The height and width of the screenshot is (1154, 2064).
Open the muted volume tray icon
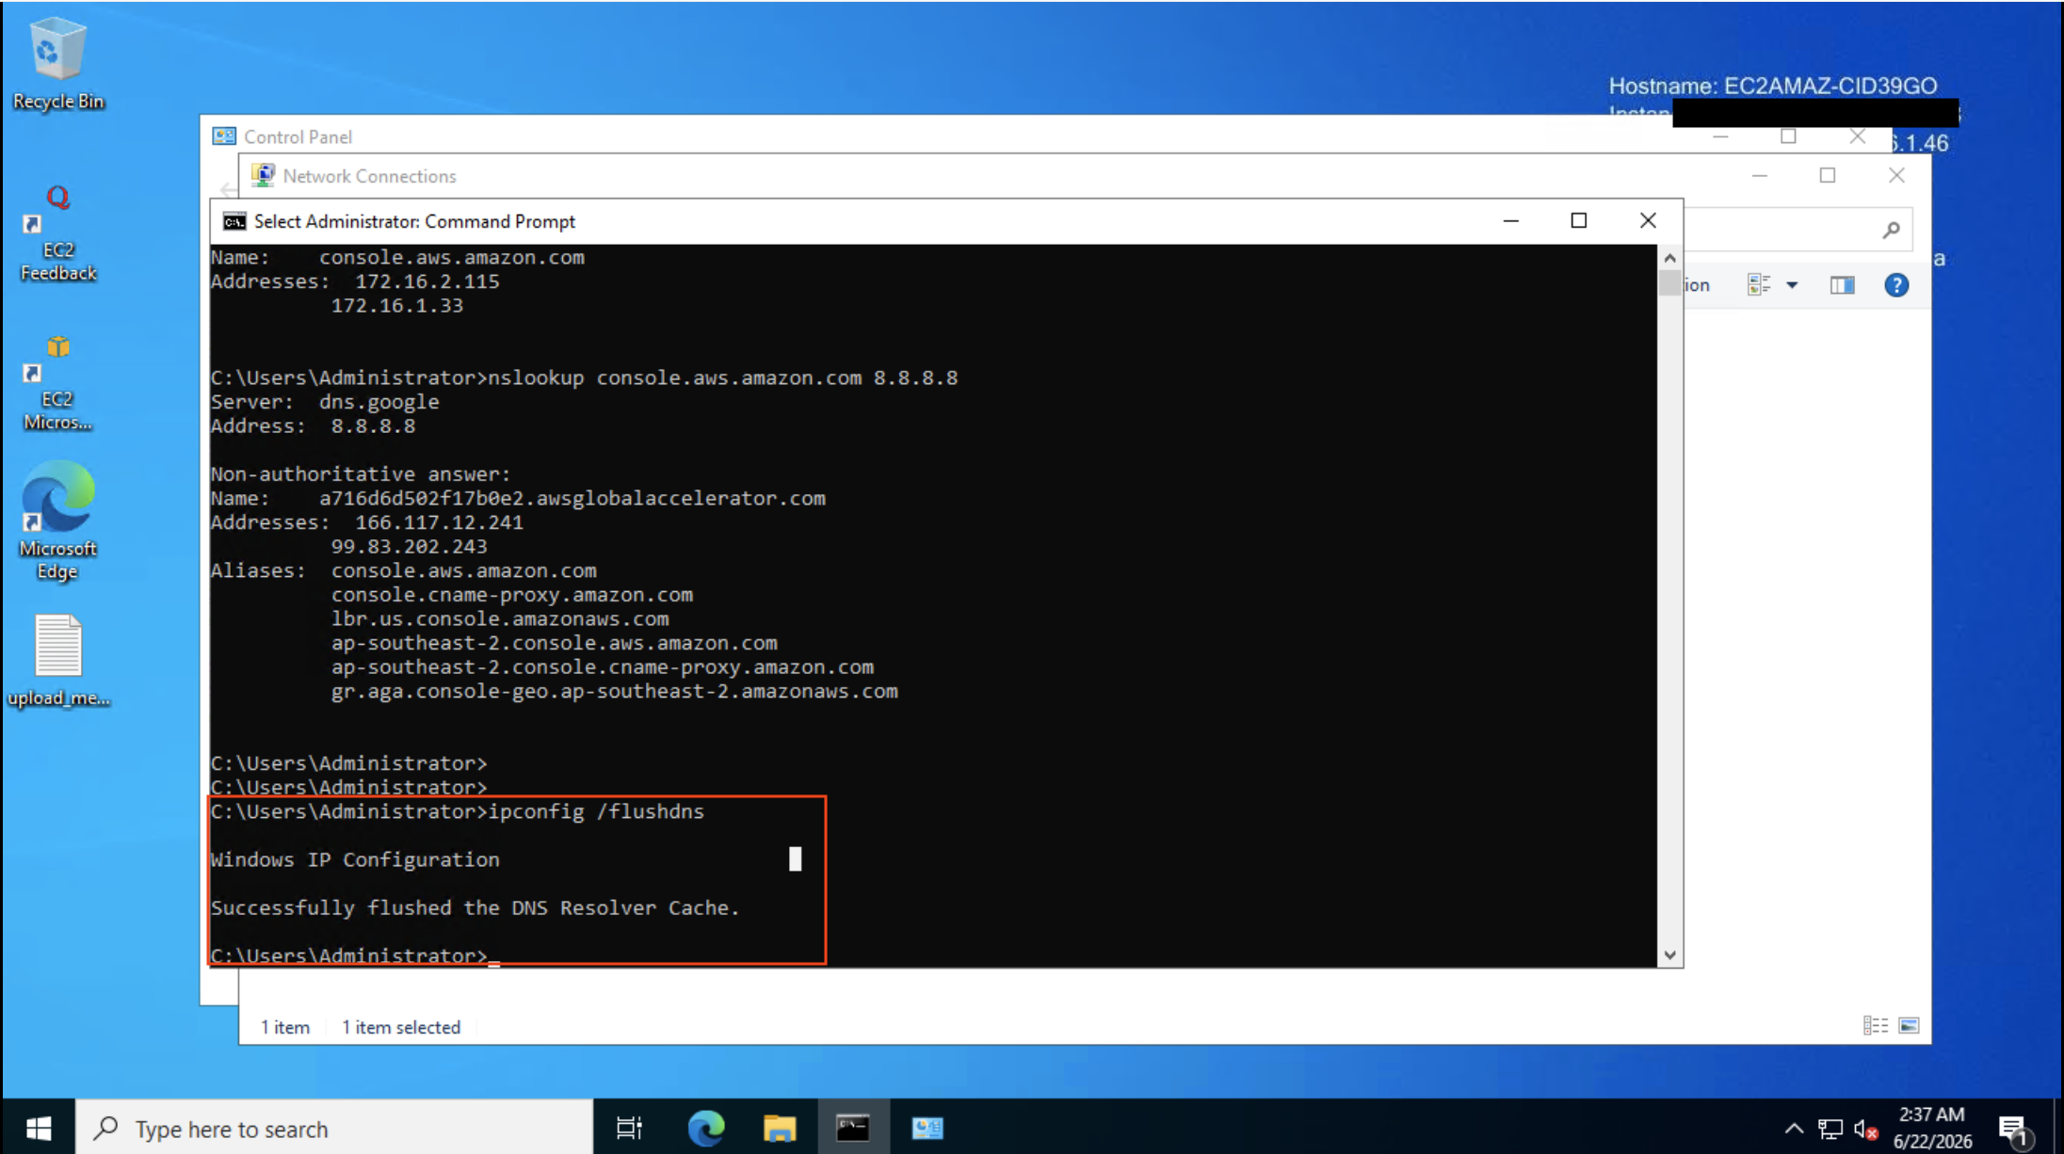[1865, 1128]
